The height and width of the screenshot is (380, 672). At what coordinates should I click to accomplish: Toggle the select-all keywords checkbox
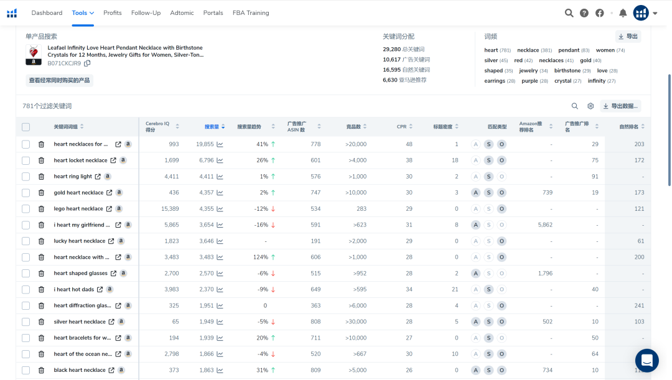pos(26,127)
